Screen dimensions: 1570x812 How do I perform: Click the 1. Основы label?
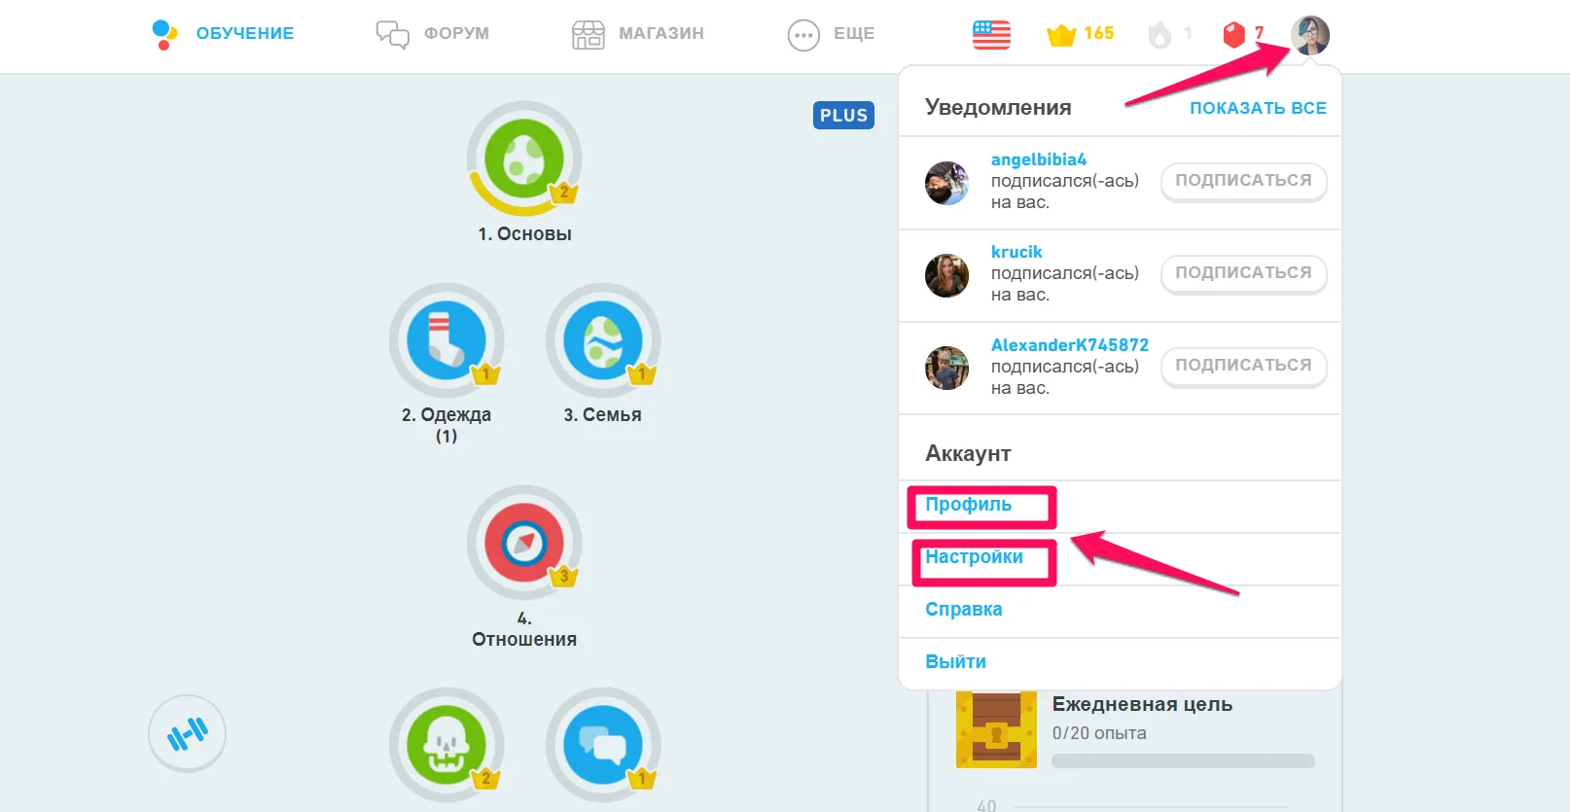[x=524, y=234]
